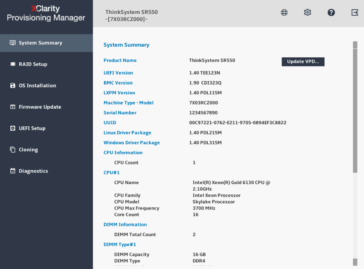Image resolution: width=364 pixels, height=269 pixels.
Task: Click the Cloning sidebar icon
Action: pos(13,150)
